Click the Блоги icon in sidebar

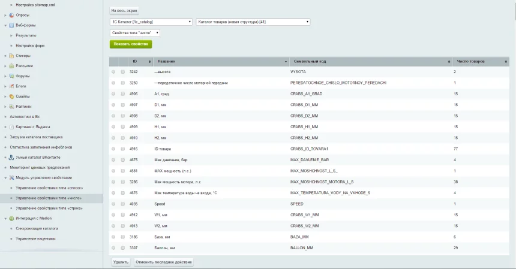(x=12, y=86)
